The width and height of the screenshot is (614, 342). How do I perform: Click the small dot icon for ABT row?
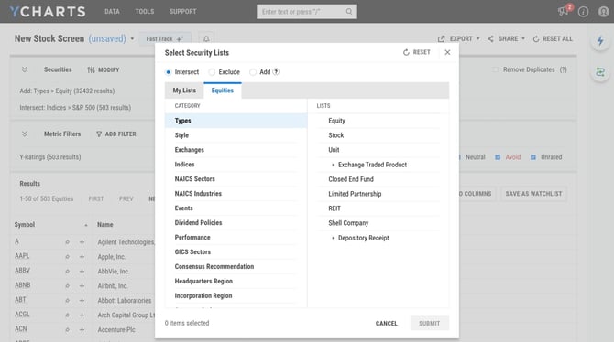pos(67,301)
